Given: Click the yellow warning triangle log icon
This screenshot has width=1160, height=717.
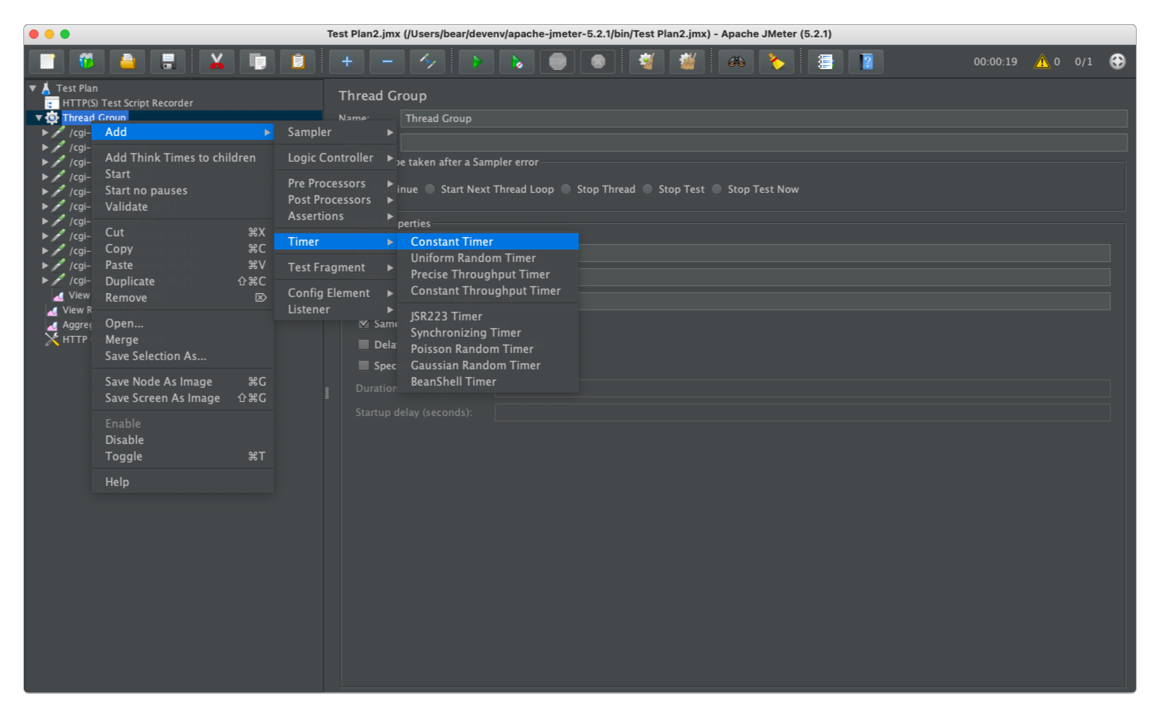Looking at the screenshot, I should [1042, 61].
